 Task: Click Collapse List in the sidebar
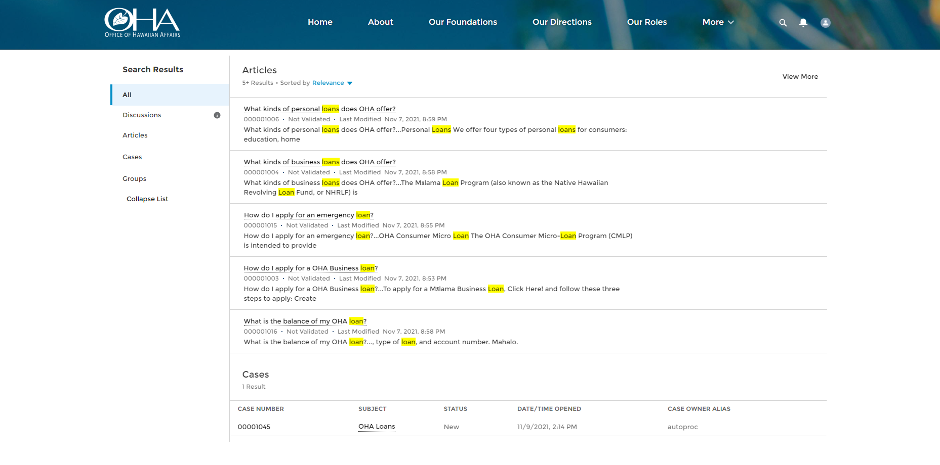(147, 199)
